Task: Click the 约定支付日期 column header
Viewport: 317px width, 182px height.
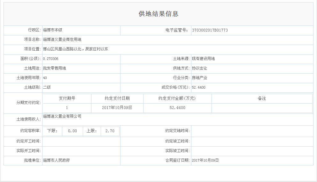Action: point(117,98)
